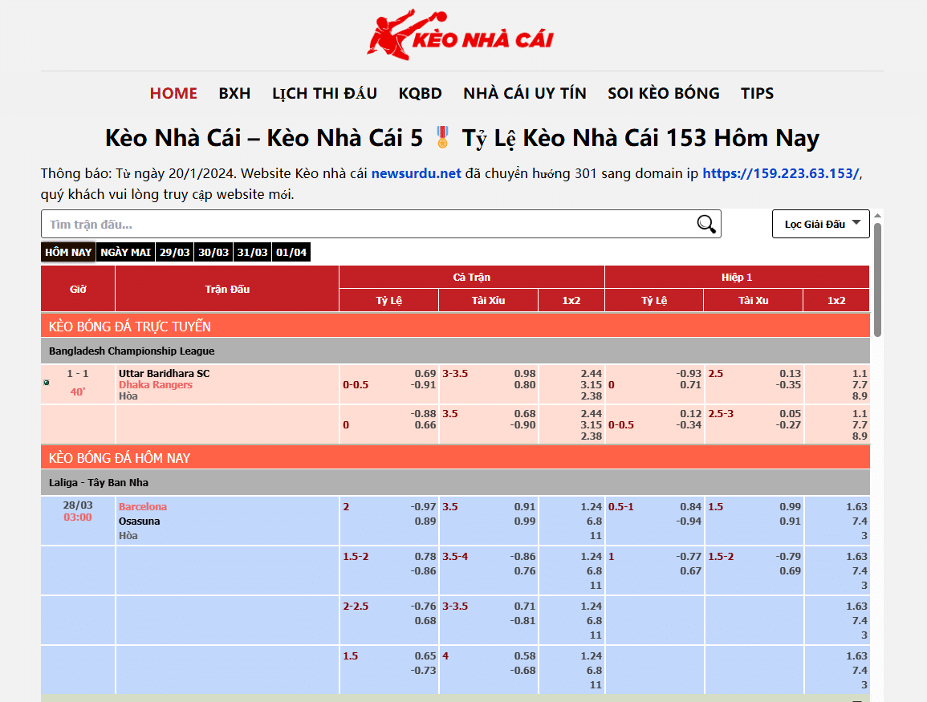Select the 01/04 date tab
The image size is (927, 702).
point(291,252)
